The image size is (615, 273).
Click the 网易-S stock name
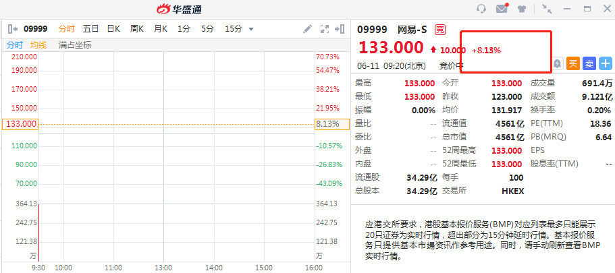coord(412,30)
